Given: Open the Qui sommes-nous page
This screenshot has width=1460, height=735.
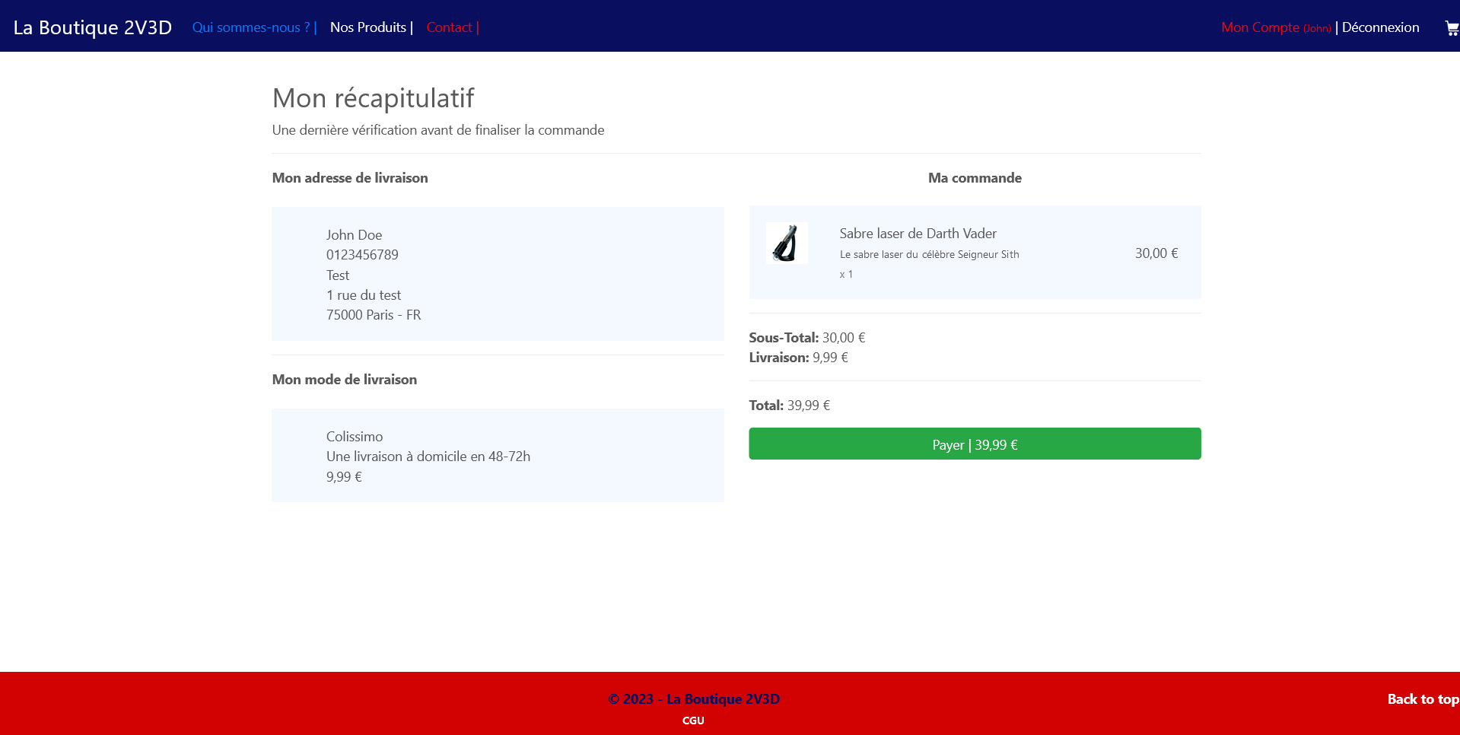Looking at the screenshot, I should click(x=247, y=27).
